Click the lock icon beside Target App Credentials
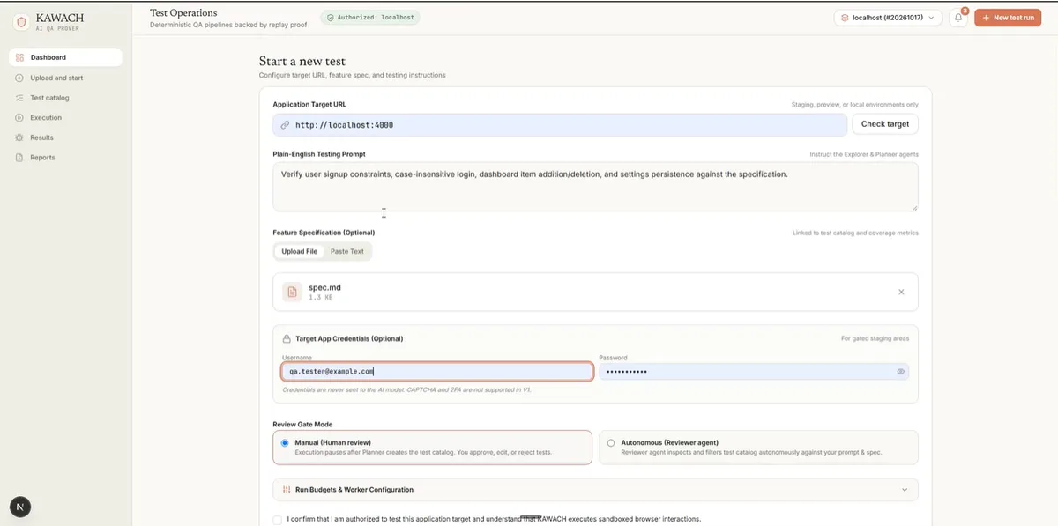 (287, 338)
